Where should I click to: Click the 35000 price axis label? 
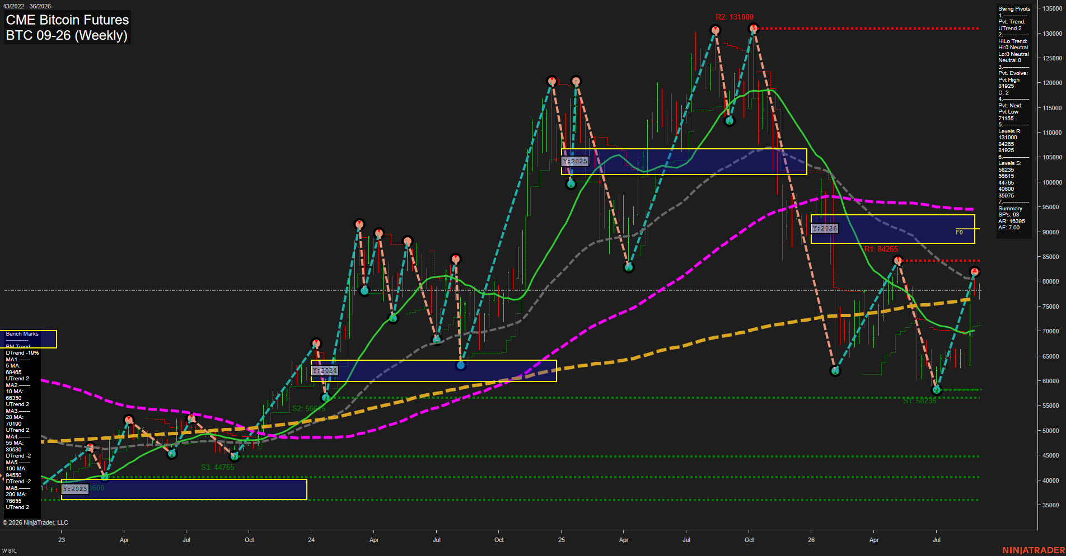click(1051, 506)
